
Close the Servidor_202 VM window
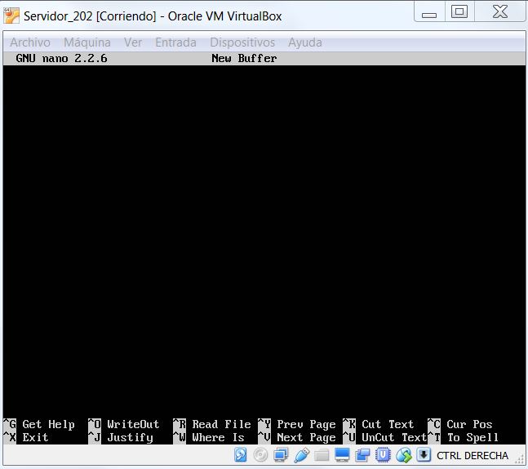tap(500, 12)
